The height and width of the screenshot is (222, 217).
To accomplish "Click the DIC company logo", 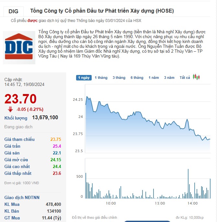I will (19, 47).
